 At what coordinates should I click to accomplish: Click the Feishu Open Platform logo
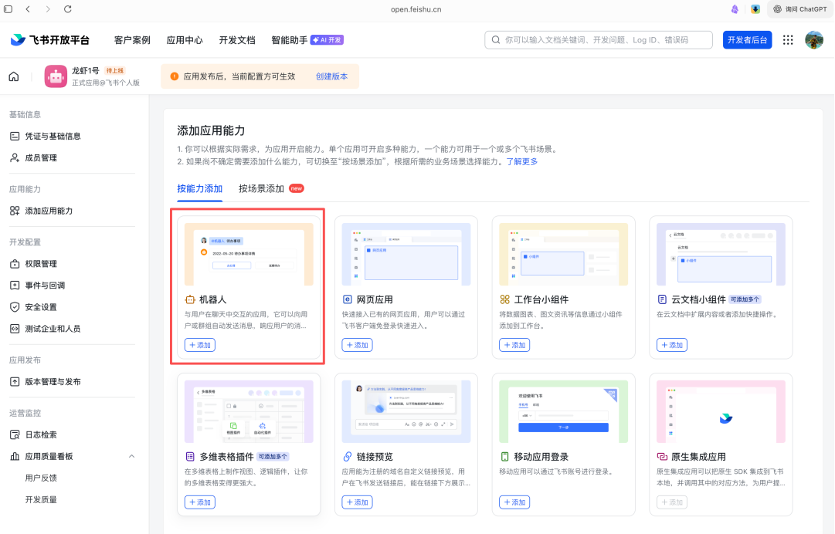click(x=49, y=40)
